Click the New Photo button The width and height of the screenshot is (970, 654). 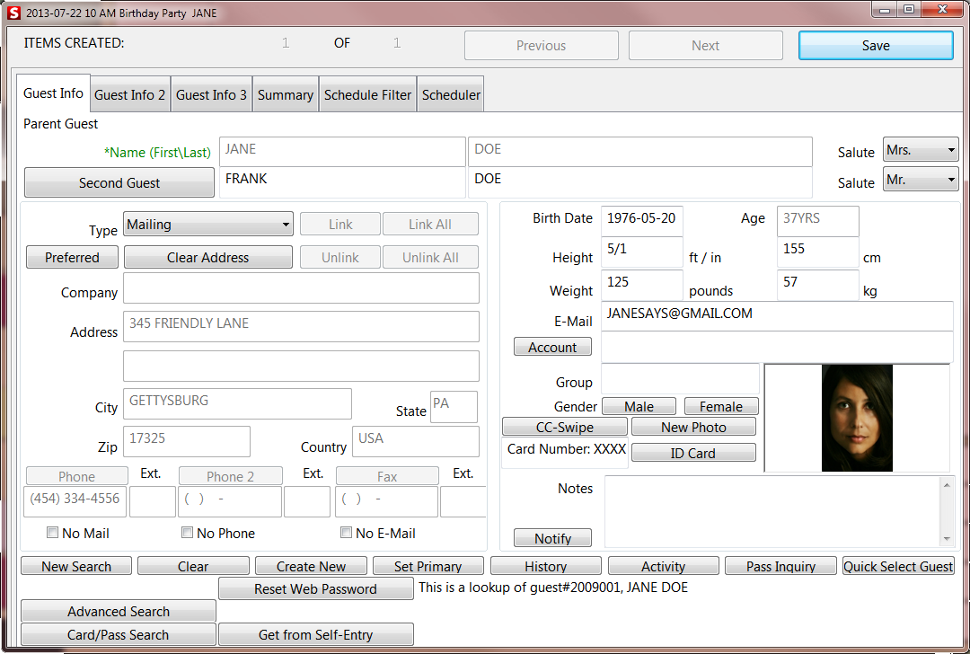[x=693, y=427]
